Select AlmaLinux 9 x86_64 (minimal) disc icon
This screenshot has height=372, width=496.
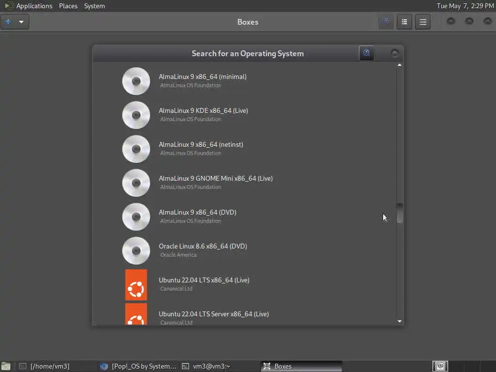136,81
